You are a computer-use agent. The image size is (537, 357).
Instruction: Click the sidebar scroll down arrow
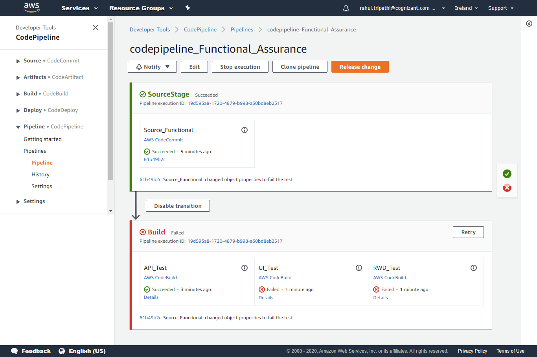tap(110, 211)
